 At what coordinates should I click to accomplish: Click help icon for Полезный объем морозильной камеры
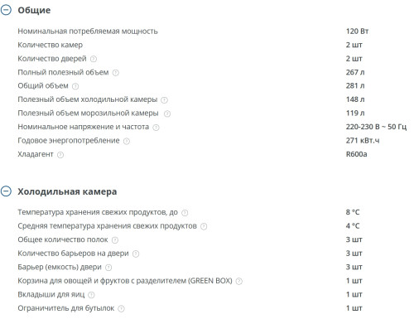click(167, 114)
